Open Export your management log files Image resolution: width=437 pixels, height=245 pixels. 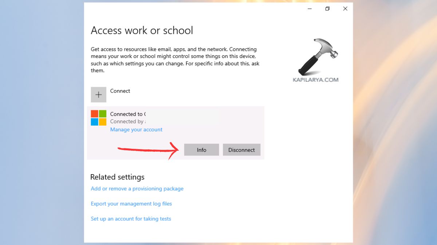tap(131, 204)
